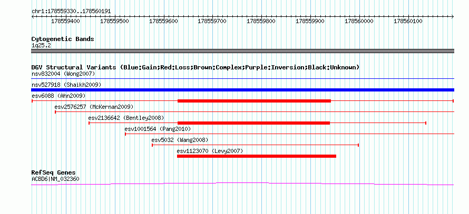The height and width of the screenshot is (214, 469).
Task: Click ruler position 178559600
Action: pos(163,21)
